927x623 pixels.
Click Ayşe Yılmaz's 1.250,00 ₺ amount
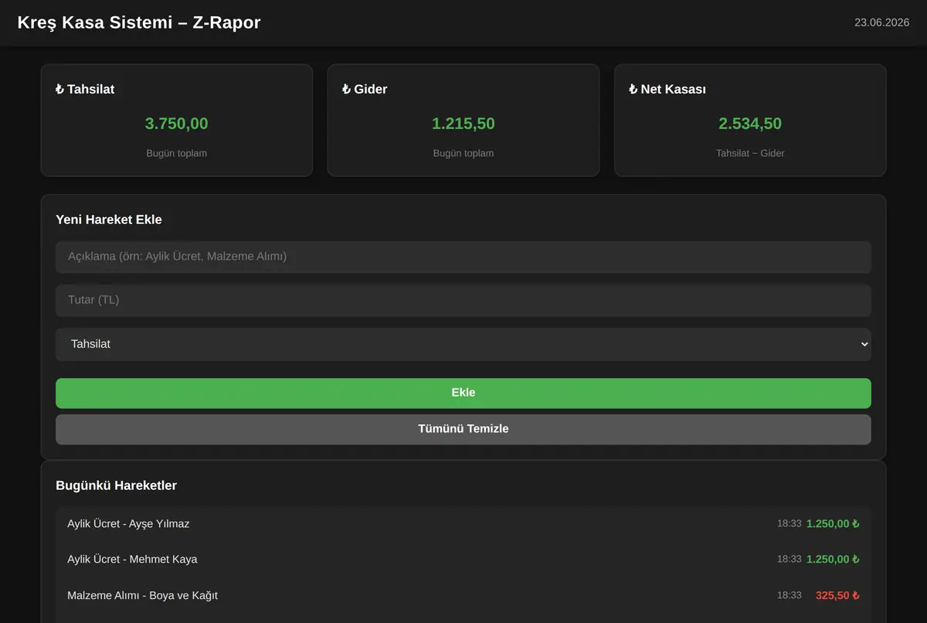click(833, 524)
